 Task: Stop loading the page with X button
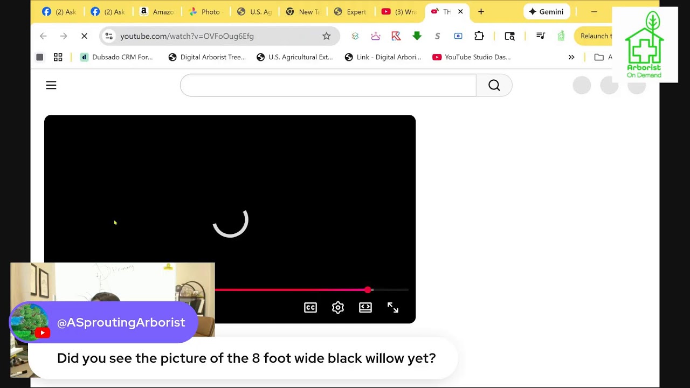coord(84,36)
